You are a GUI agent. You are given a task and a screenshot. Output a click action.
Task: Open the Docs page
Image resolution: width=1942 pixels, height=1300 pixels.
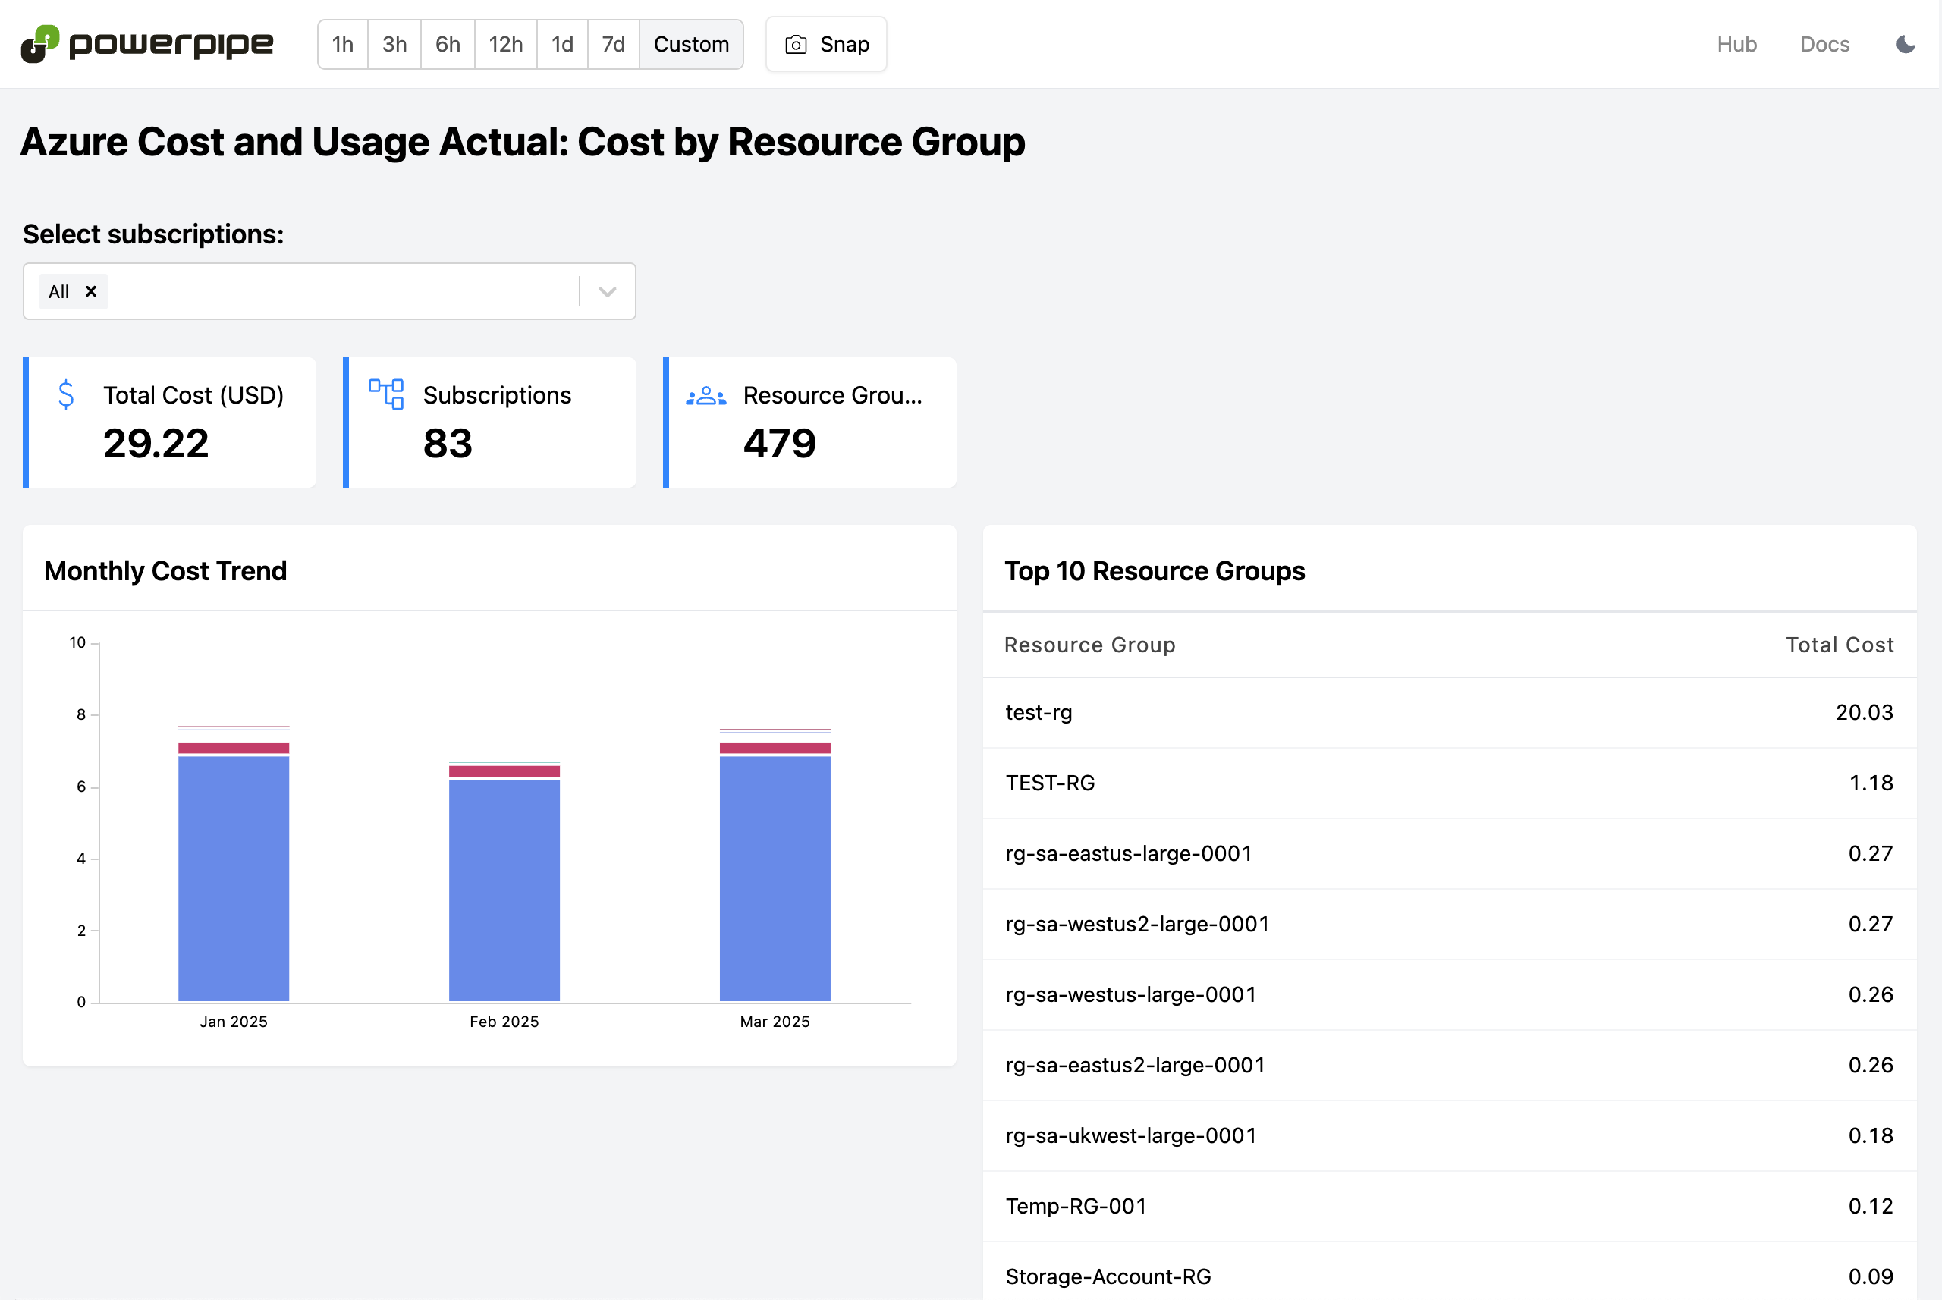[1824, 44]
